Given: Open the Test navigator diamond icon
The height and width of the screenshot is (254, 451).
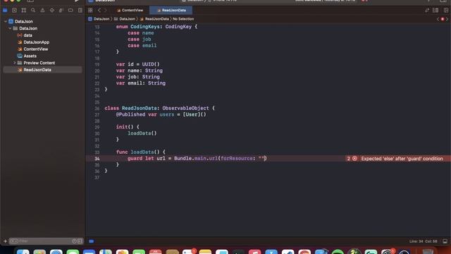Looking at the screenshot, I should point(51,11).
